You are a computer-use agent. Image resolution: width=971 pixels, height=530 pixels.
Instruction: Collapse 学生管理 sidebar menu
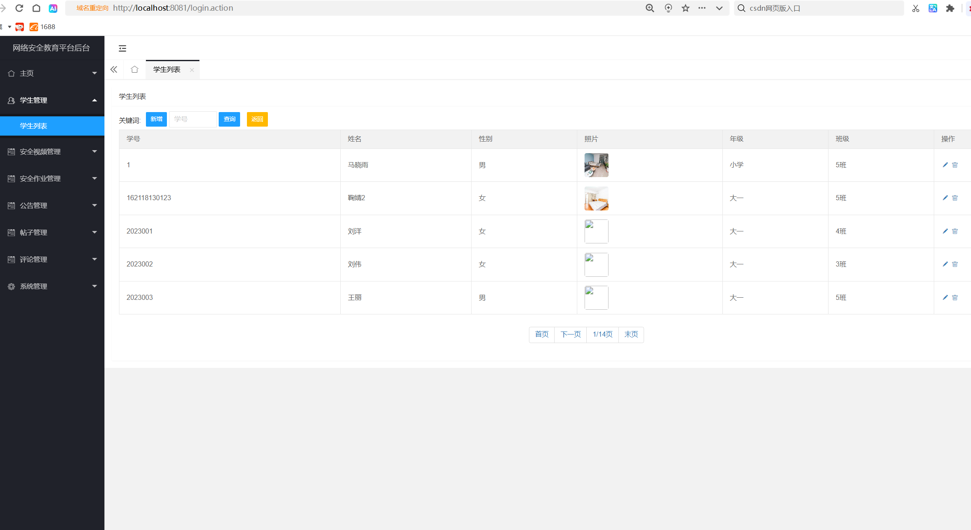pyautogui.click(x=52, y=100)
